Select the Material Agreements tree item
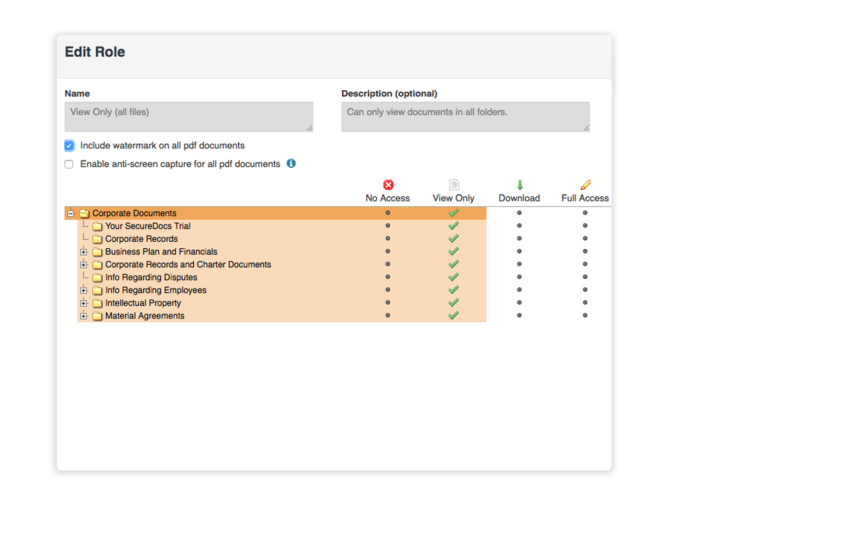 point(144,316)
